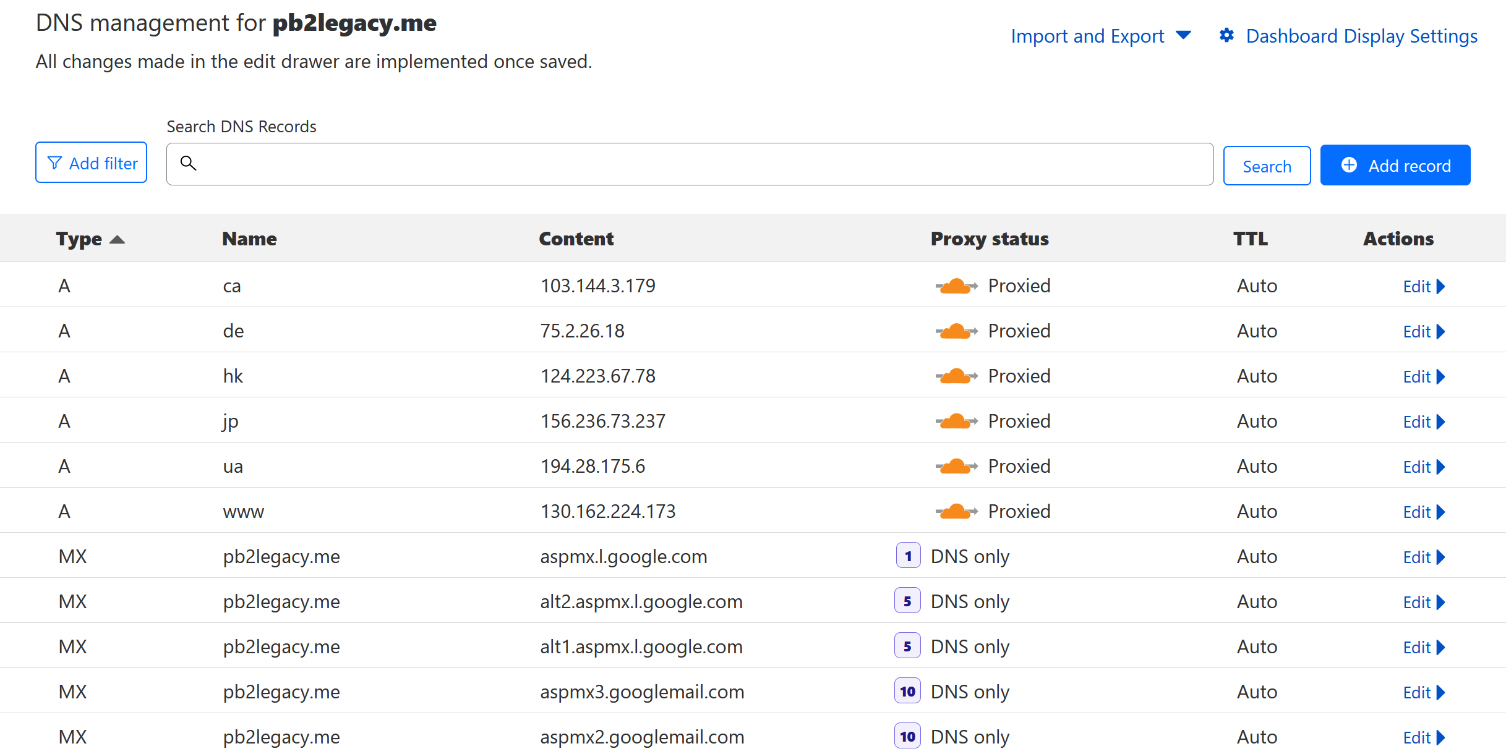Click the Proxy status column header

989,239
